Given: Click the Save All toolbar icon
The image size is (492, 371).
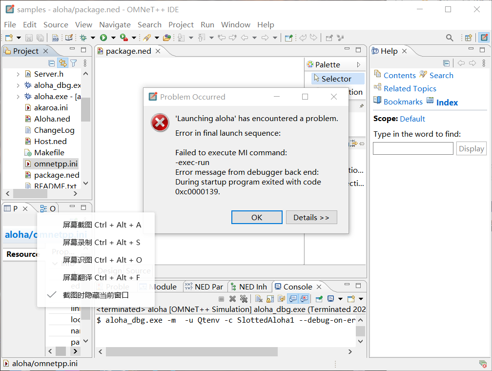Looking at the screenshot, I should point(40,38).
